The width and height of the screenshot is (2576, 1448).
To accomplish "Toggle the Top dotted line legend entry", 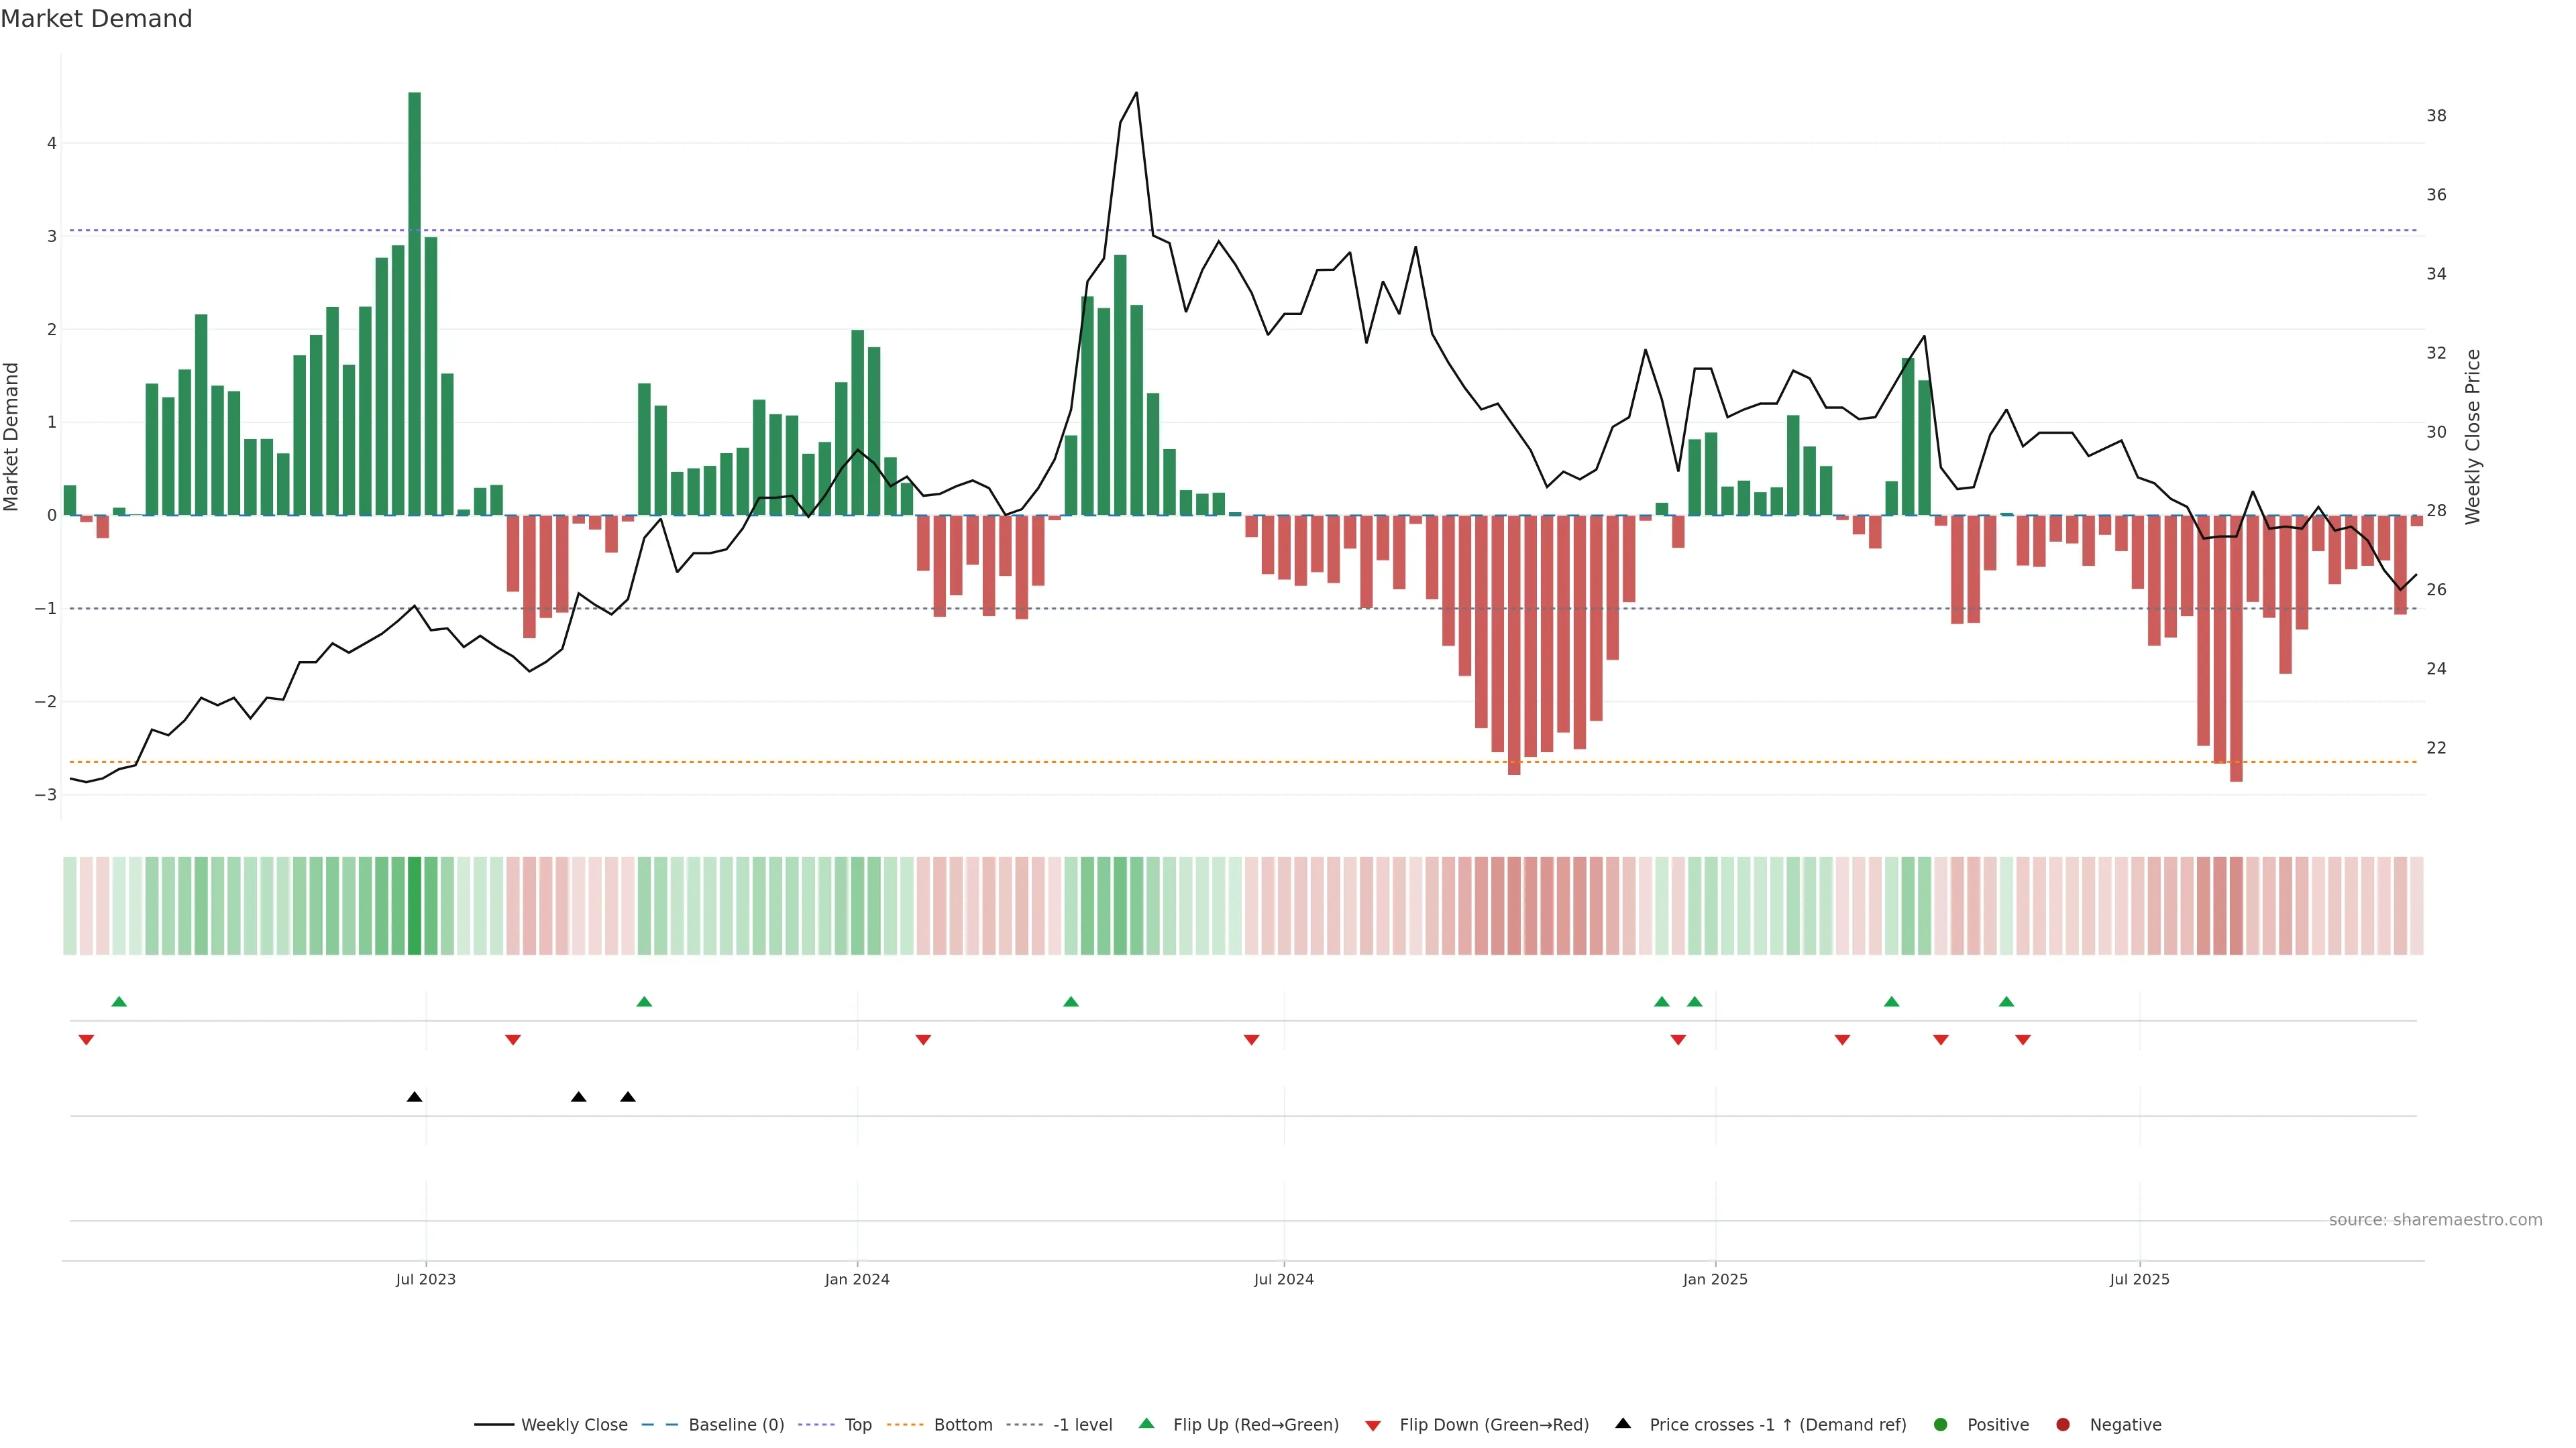I will pyautogui.click(x=857, y=1424).
